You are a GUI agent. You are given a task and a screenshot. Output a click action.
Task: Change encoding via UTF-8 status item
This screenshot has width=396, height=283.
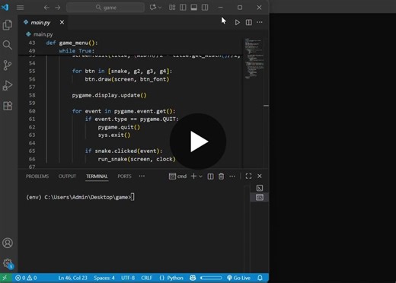click(x=128, y=278)
